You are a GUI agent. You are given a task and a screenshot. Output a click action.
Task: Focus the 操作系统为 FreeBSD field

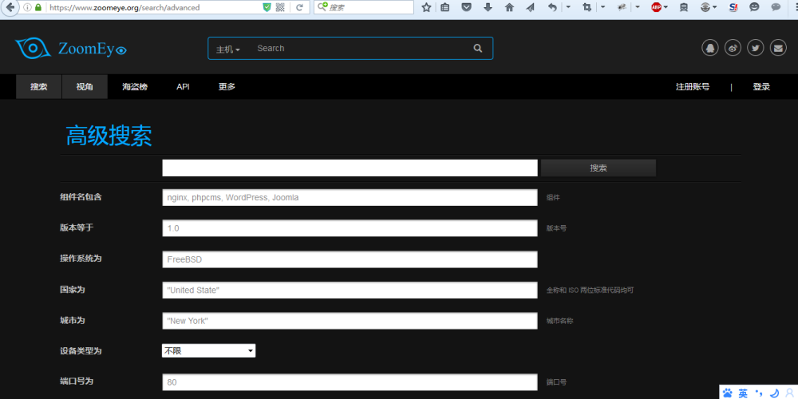tap(350, 259)
